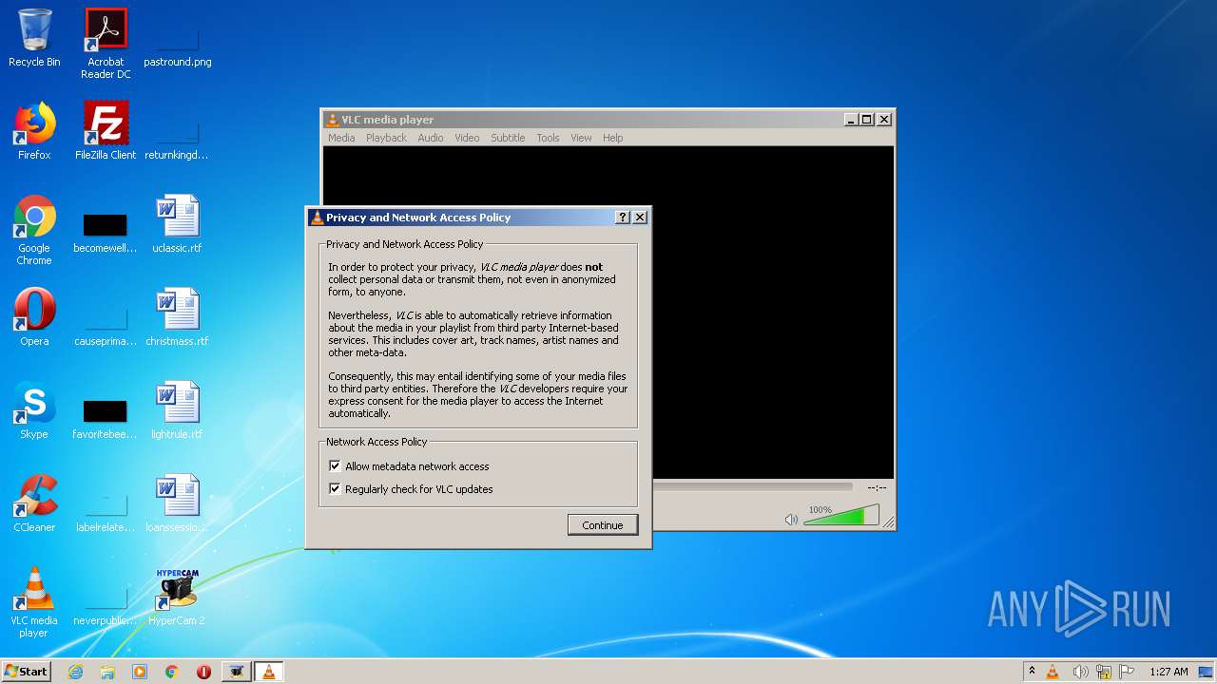Click the system clock showing 1:27 AM
The height and width of the screenshot is (684, 1217).
tap(1169, 672)
